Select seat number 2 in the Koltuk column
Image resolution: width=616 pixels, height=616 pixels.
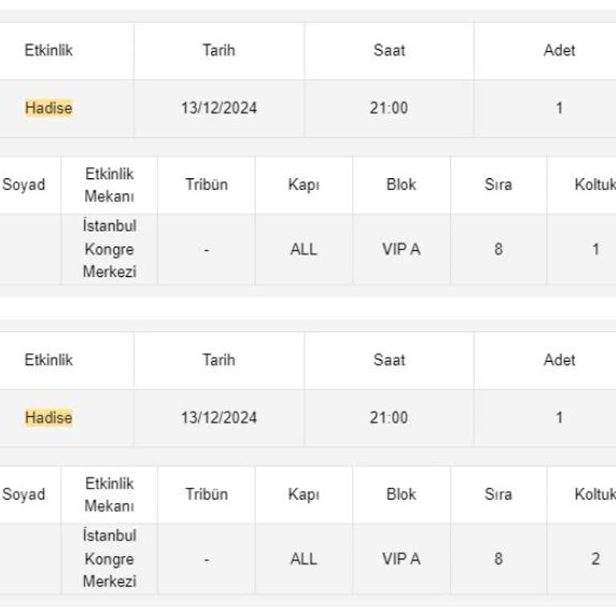tap(595, 559)
